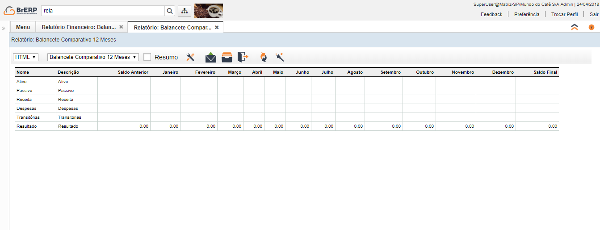Click the Trocar Perfil link
The width and height of the screenshot is (600, 230).
tap(564, 14)
